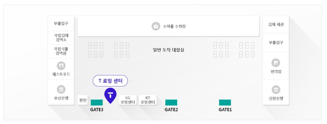
Task: Click the 일반 도착 대합실 label
Action: 168,50
